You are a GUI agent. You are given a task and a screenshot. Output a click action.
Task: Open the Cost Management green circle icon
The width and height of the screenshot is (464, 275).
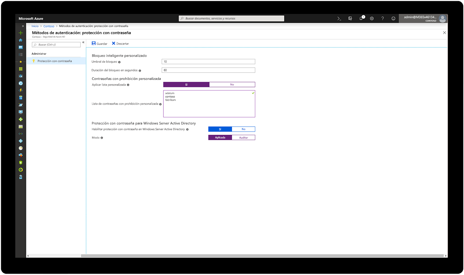pos(21,170)
